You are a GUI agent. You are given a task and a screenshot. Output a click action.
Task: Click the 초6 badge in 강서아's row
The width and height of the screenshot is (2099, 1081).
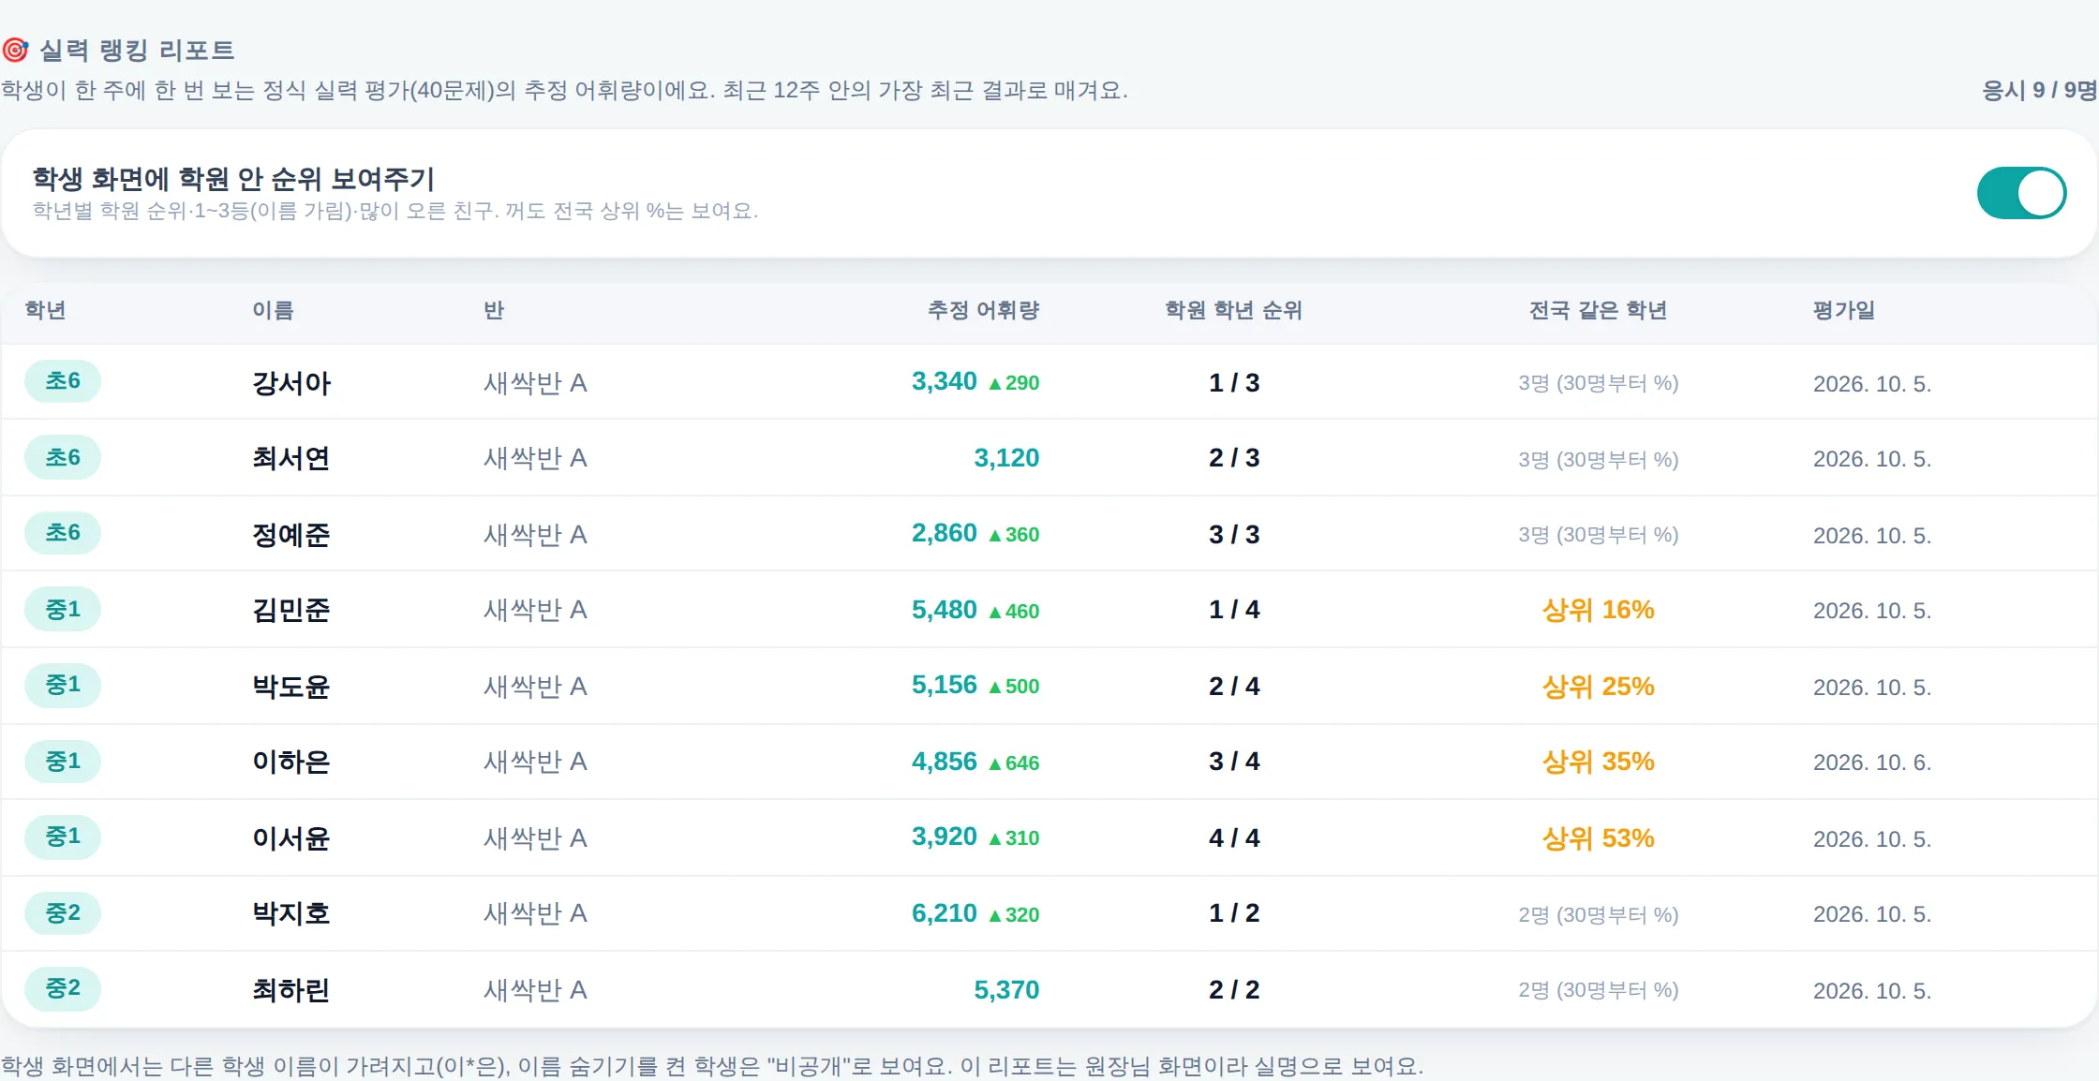coord(63,381)
